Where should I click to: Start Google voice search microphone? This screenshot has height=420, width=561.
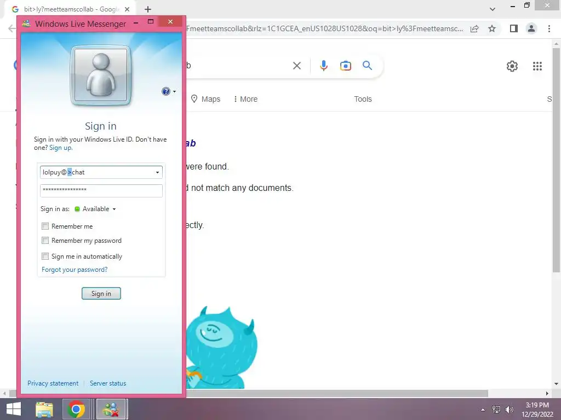[323, 66]
